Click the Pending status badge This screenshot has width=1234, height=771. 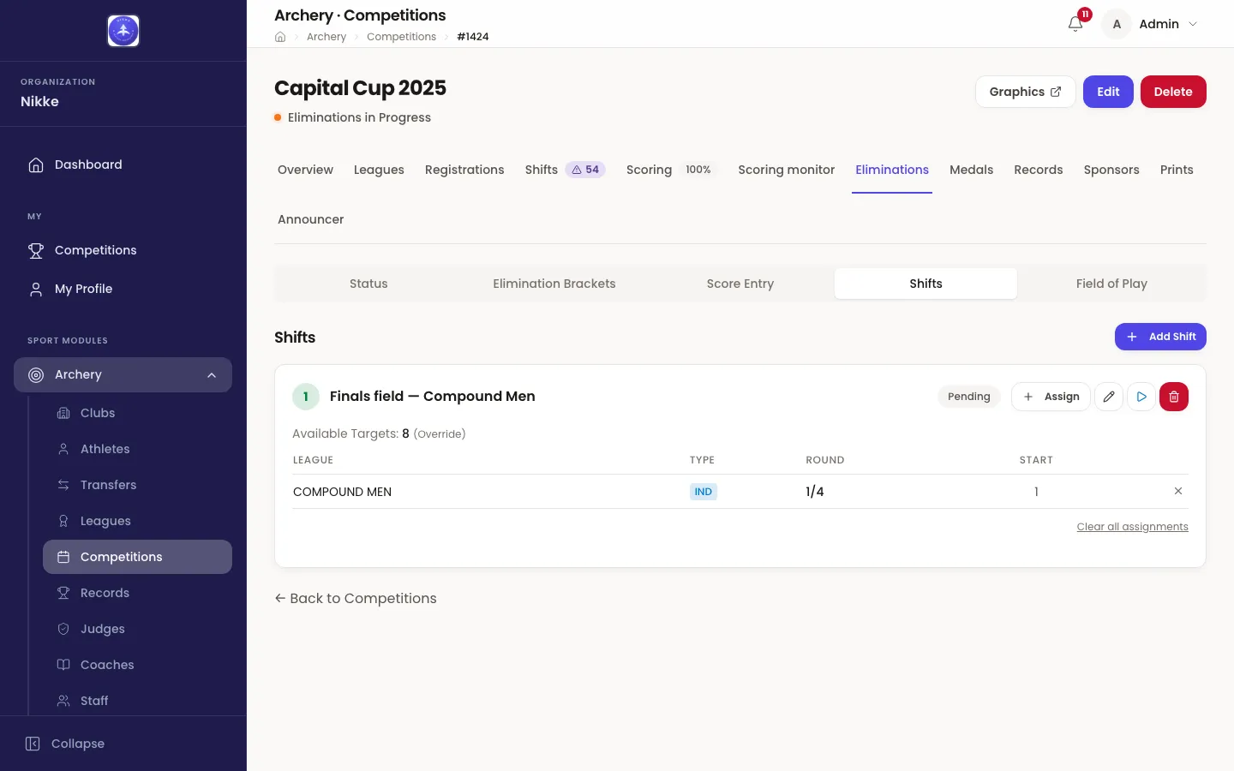click(x=969, y=397)
